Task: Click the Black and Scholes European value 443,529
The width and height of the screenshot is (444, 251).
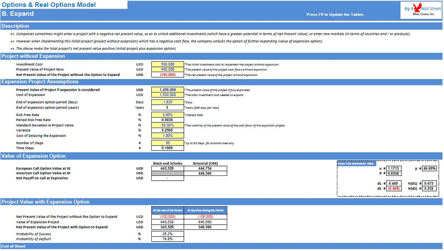Action: [168, 168]
